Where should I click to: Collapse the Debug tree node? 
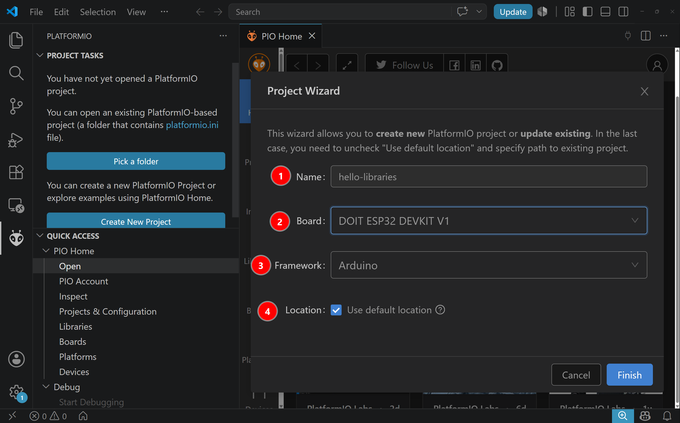[46, 387]
